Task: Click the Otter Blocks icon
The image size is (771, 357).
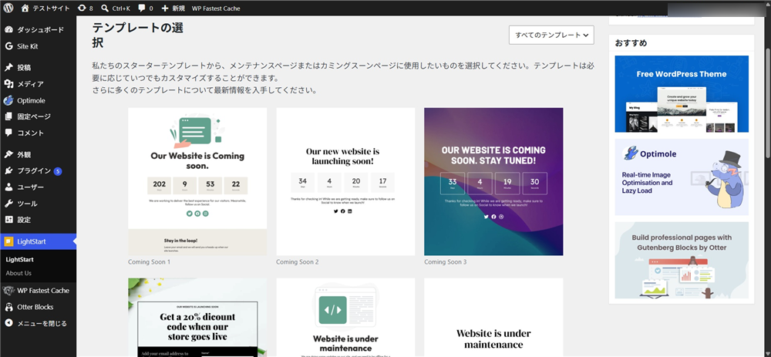Action: click(8, 307)
